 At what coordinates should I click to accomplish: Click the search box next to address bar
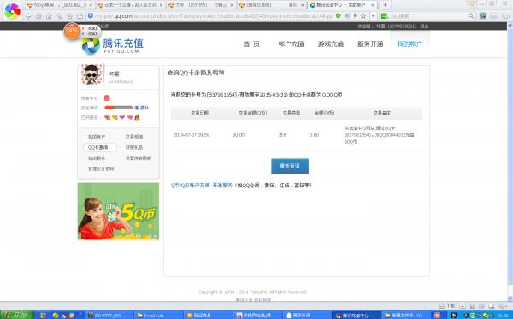[x=427, y=15]
